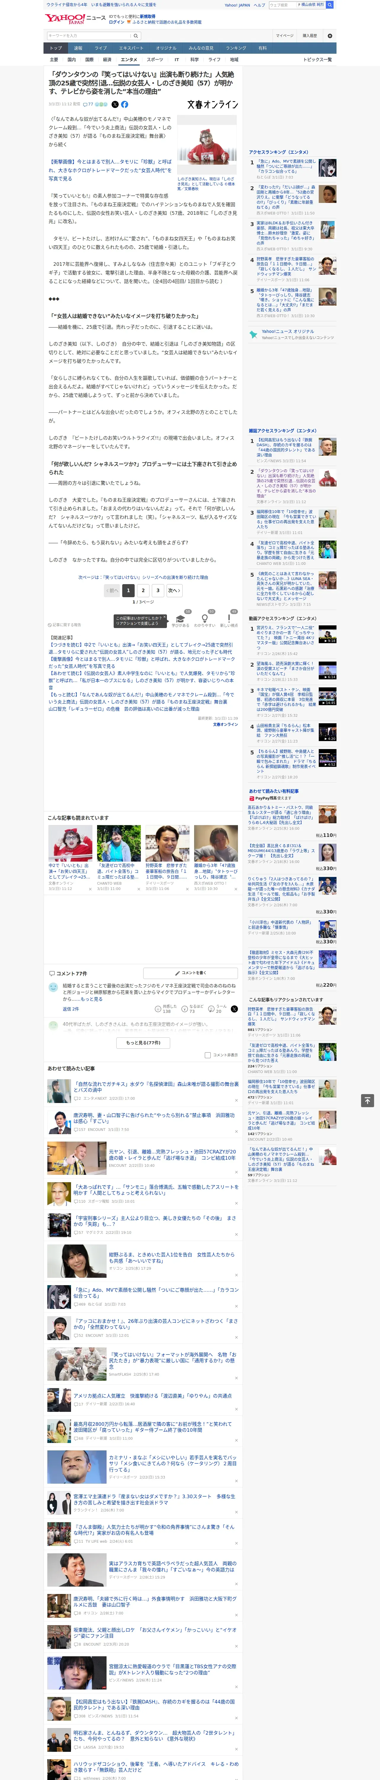Screen dimensions: 380x1780
Task: Click 記事に関する報告 report icon link
Action: (65, 625)
